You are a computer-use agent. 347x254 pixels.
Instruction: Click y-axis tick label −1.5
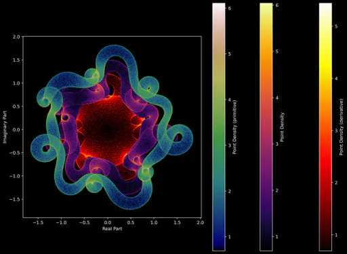(15, 199)
